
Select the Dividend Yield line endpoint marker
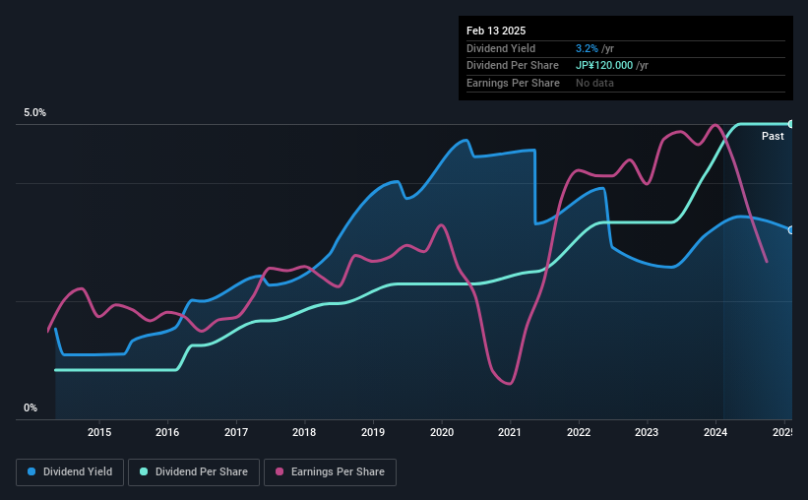[x=791, y=230]
